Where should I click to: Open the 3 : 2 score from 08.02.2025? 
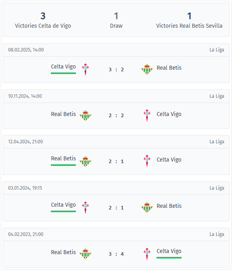[116, 70]
